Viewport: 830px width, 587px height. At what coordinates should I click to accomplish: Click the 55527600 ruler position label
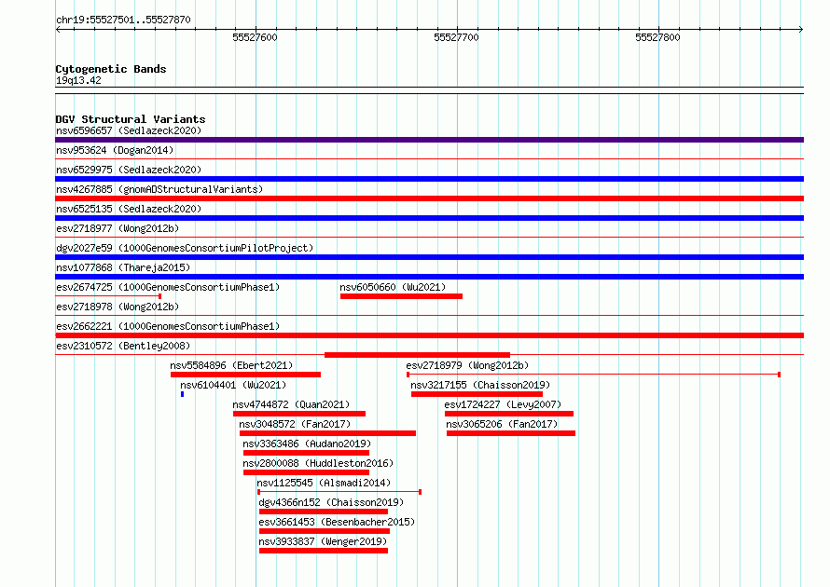[255, 37]
